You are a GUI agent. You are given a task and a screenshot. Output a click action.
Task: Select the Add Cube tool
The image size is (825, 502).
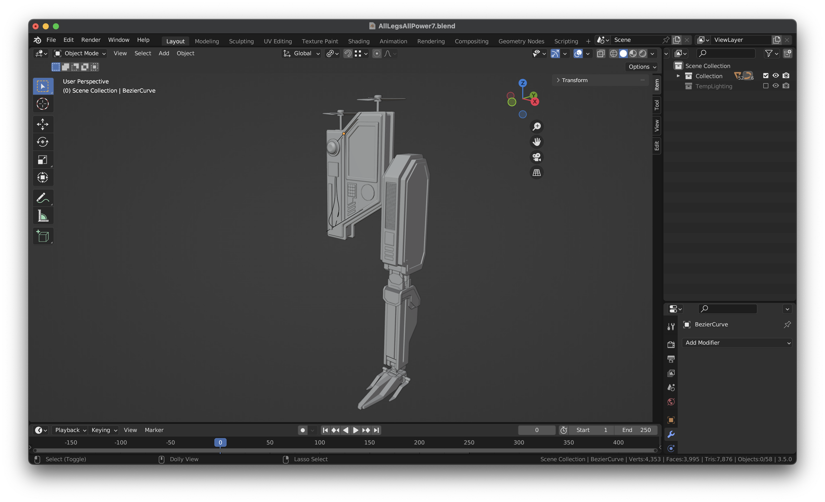click(43, 236)
